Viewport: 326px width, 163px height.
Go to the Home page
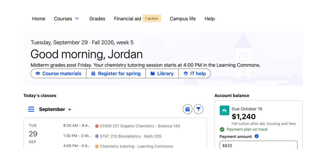(39, 19)
